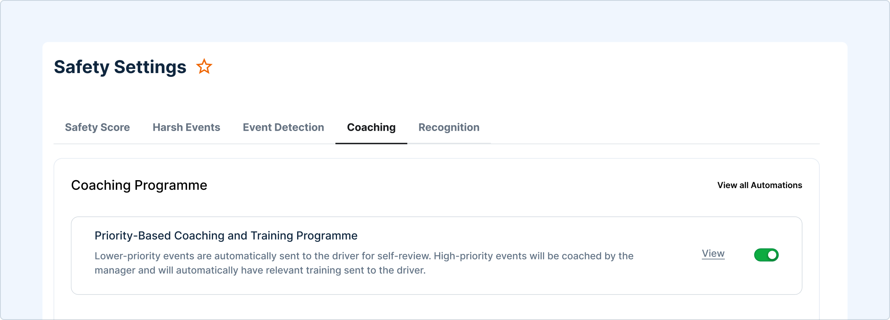Open the Harsh Events tab
Screen dimensions: 890x320
tap(186, 127)
